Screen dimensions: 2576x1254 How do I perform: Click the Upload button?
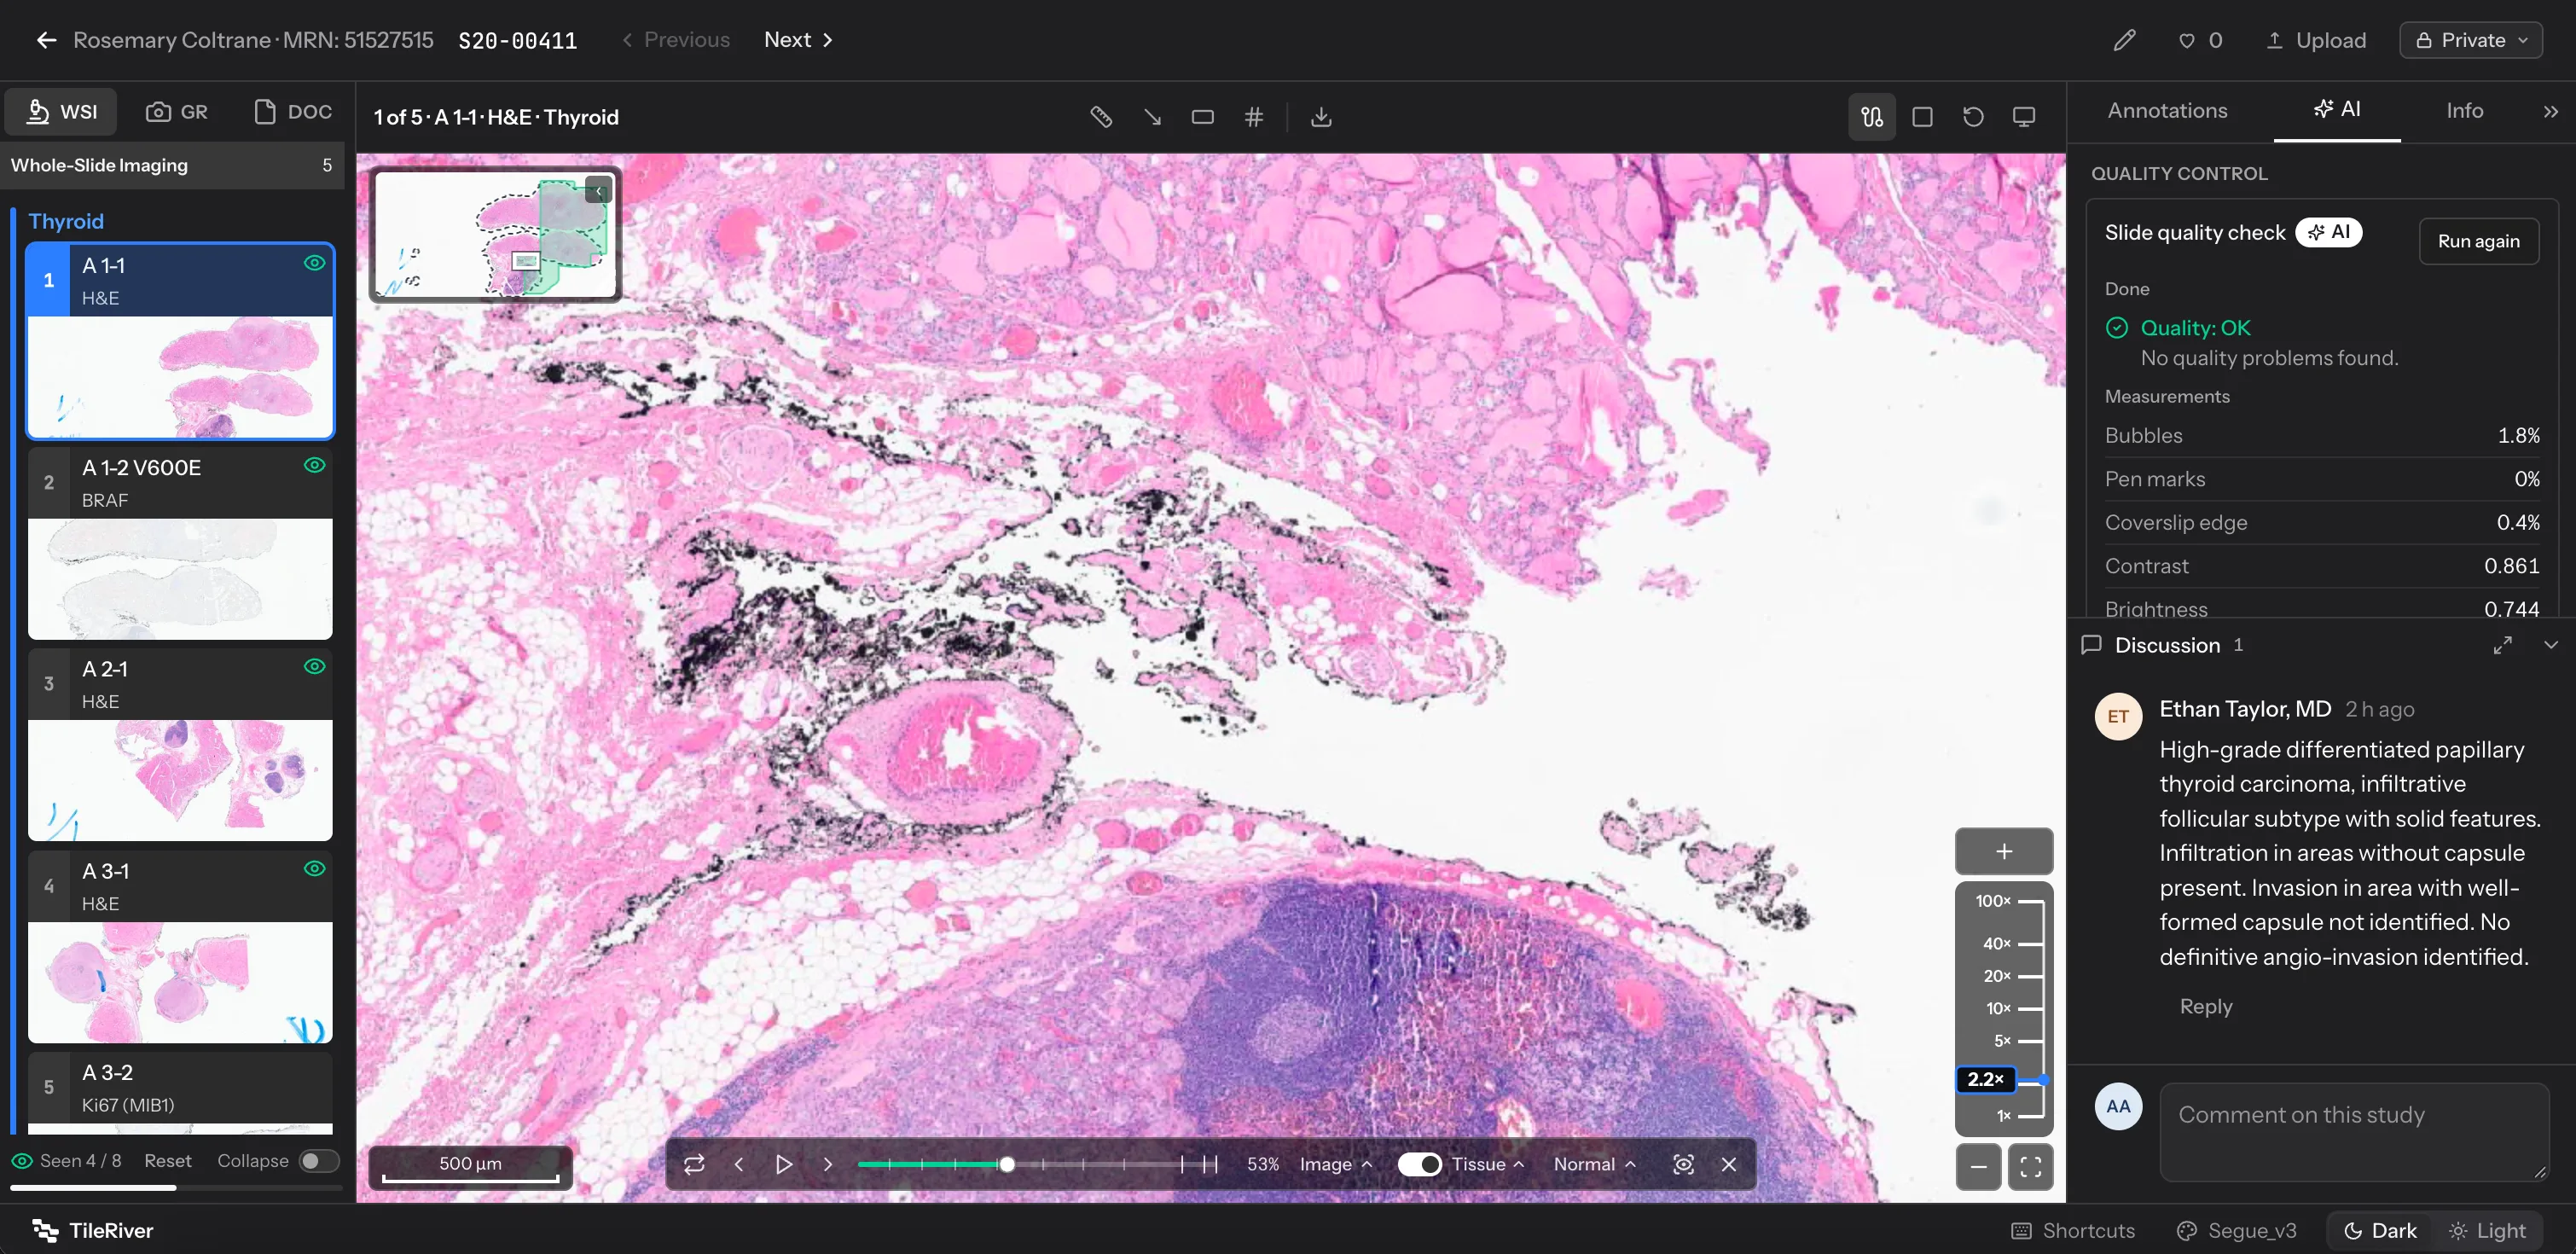click(2316, 40)
